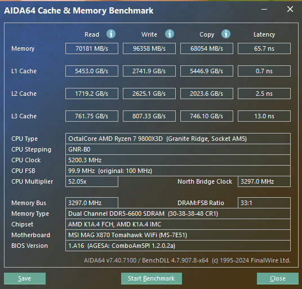The image size is (302, 289).
Task: Click the Motherboard field MSI MAG X870 Tomahawk
Action: click(178, 235)
